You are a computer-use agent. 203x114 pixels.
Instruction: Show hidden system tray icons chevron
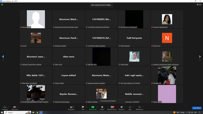(x=187, y=112)
